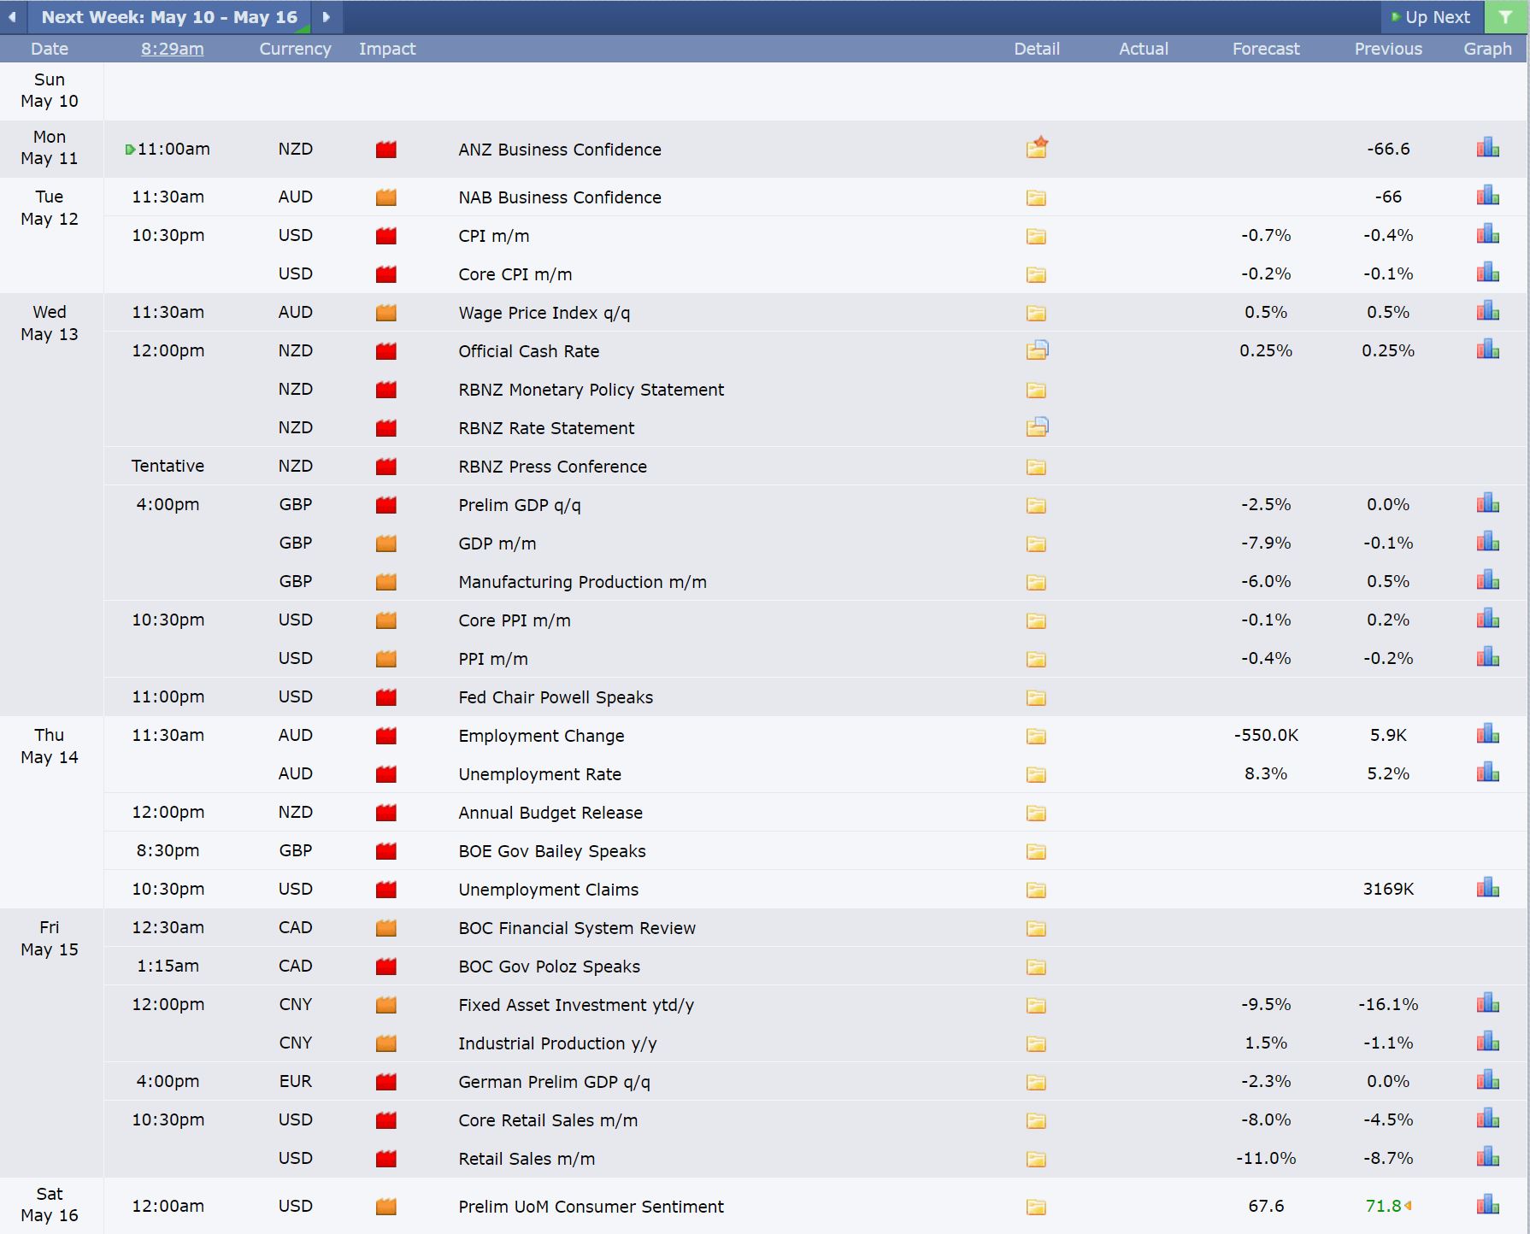Open the calendar filter funnel icon

pyautogui.click(x=1505, y=17)
